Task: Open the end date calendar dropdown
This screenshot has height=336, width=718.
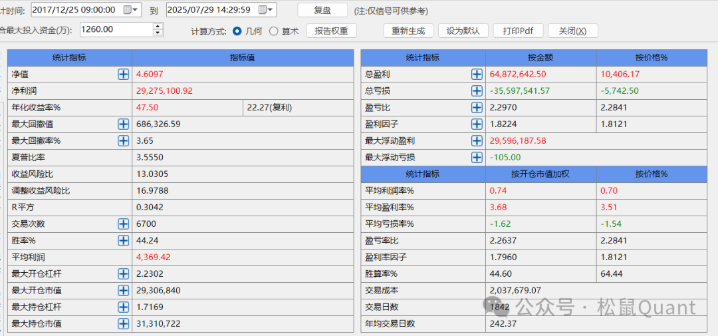Action: point(267,10)
